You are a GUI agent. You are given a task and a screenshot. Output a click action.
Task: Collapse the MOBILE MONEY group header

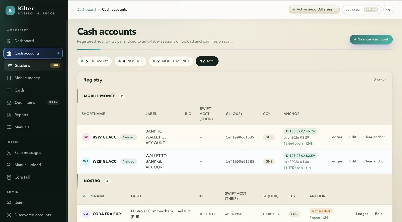tap(235, 96)
